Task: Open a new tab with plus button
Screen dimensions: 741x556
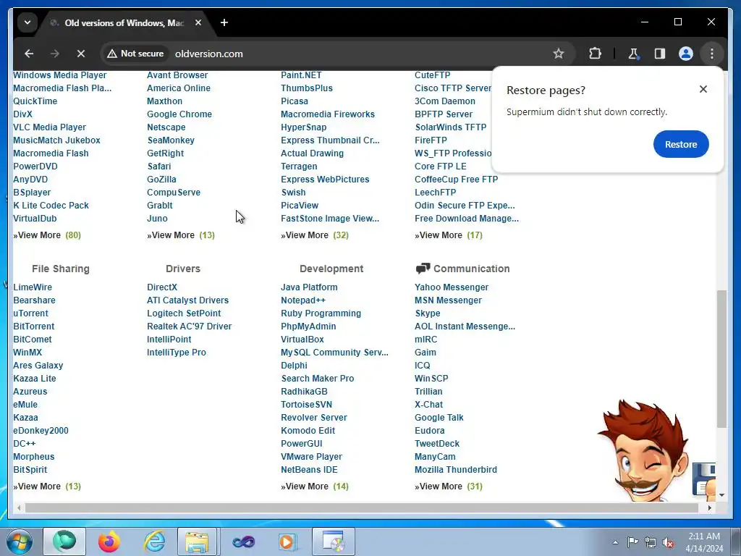Action: [224, 22]
